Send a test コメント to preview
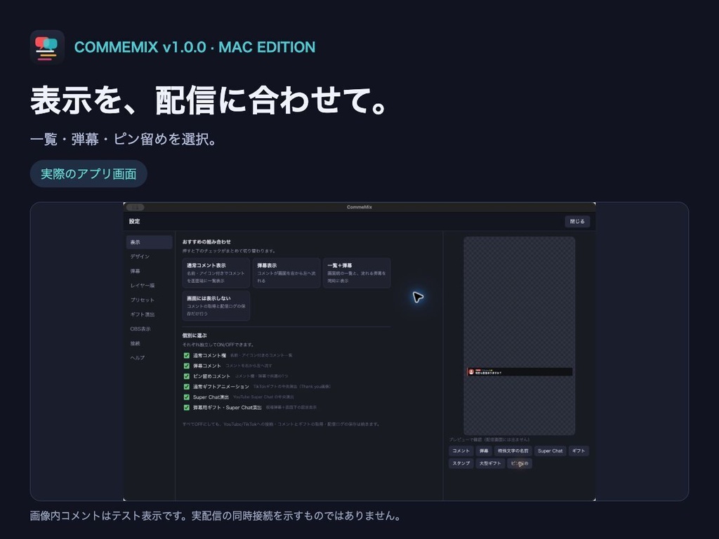Screen dimensions: 719x539 [461, 451]
